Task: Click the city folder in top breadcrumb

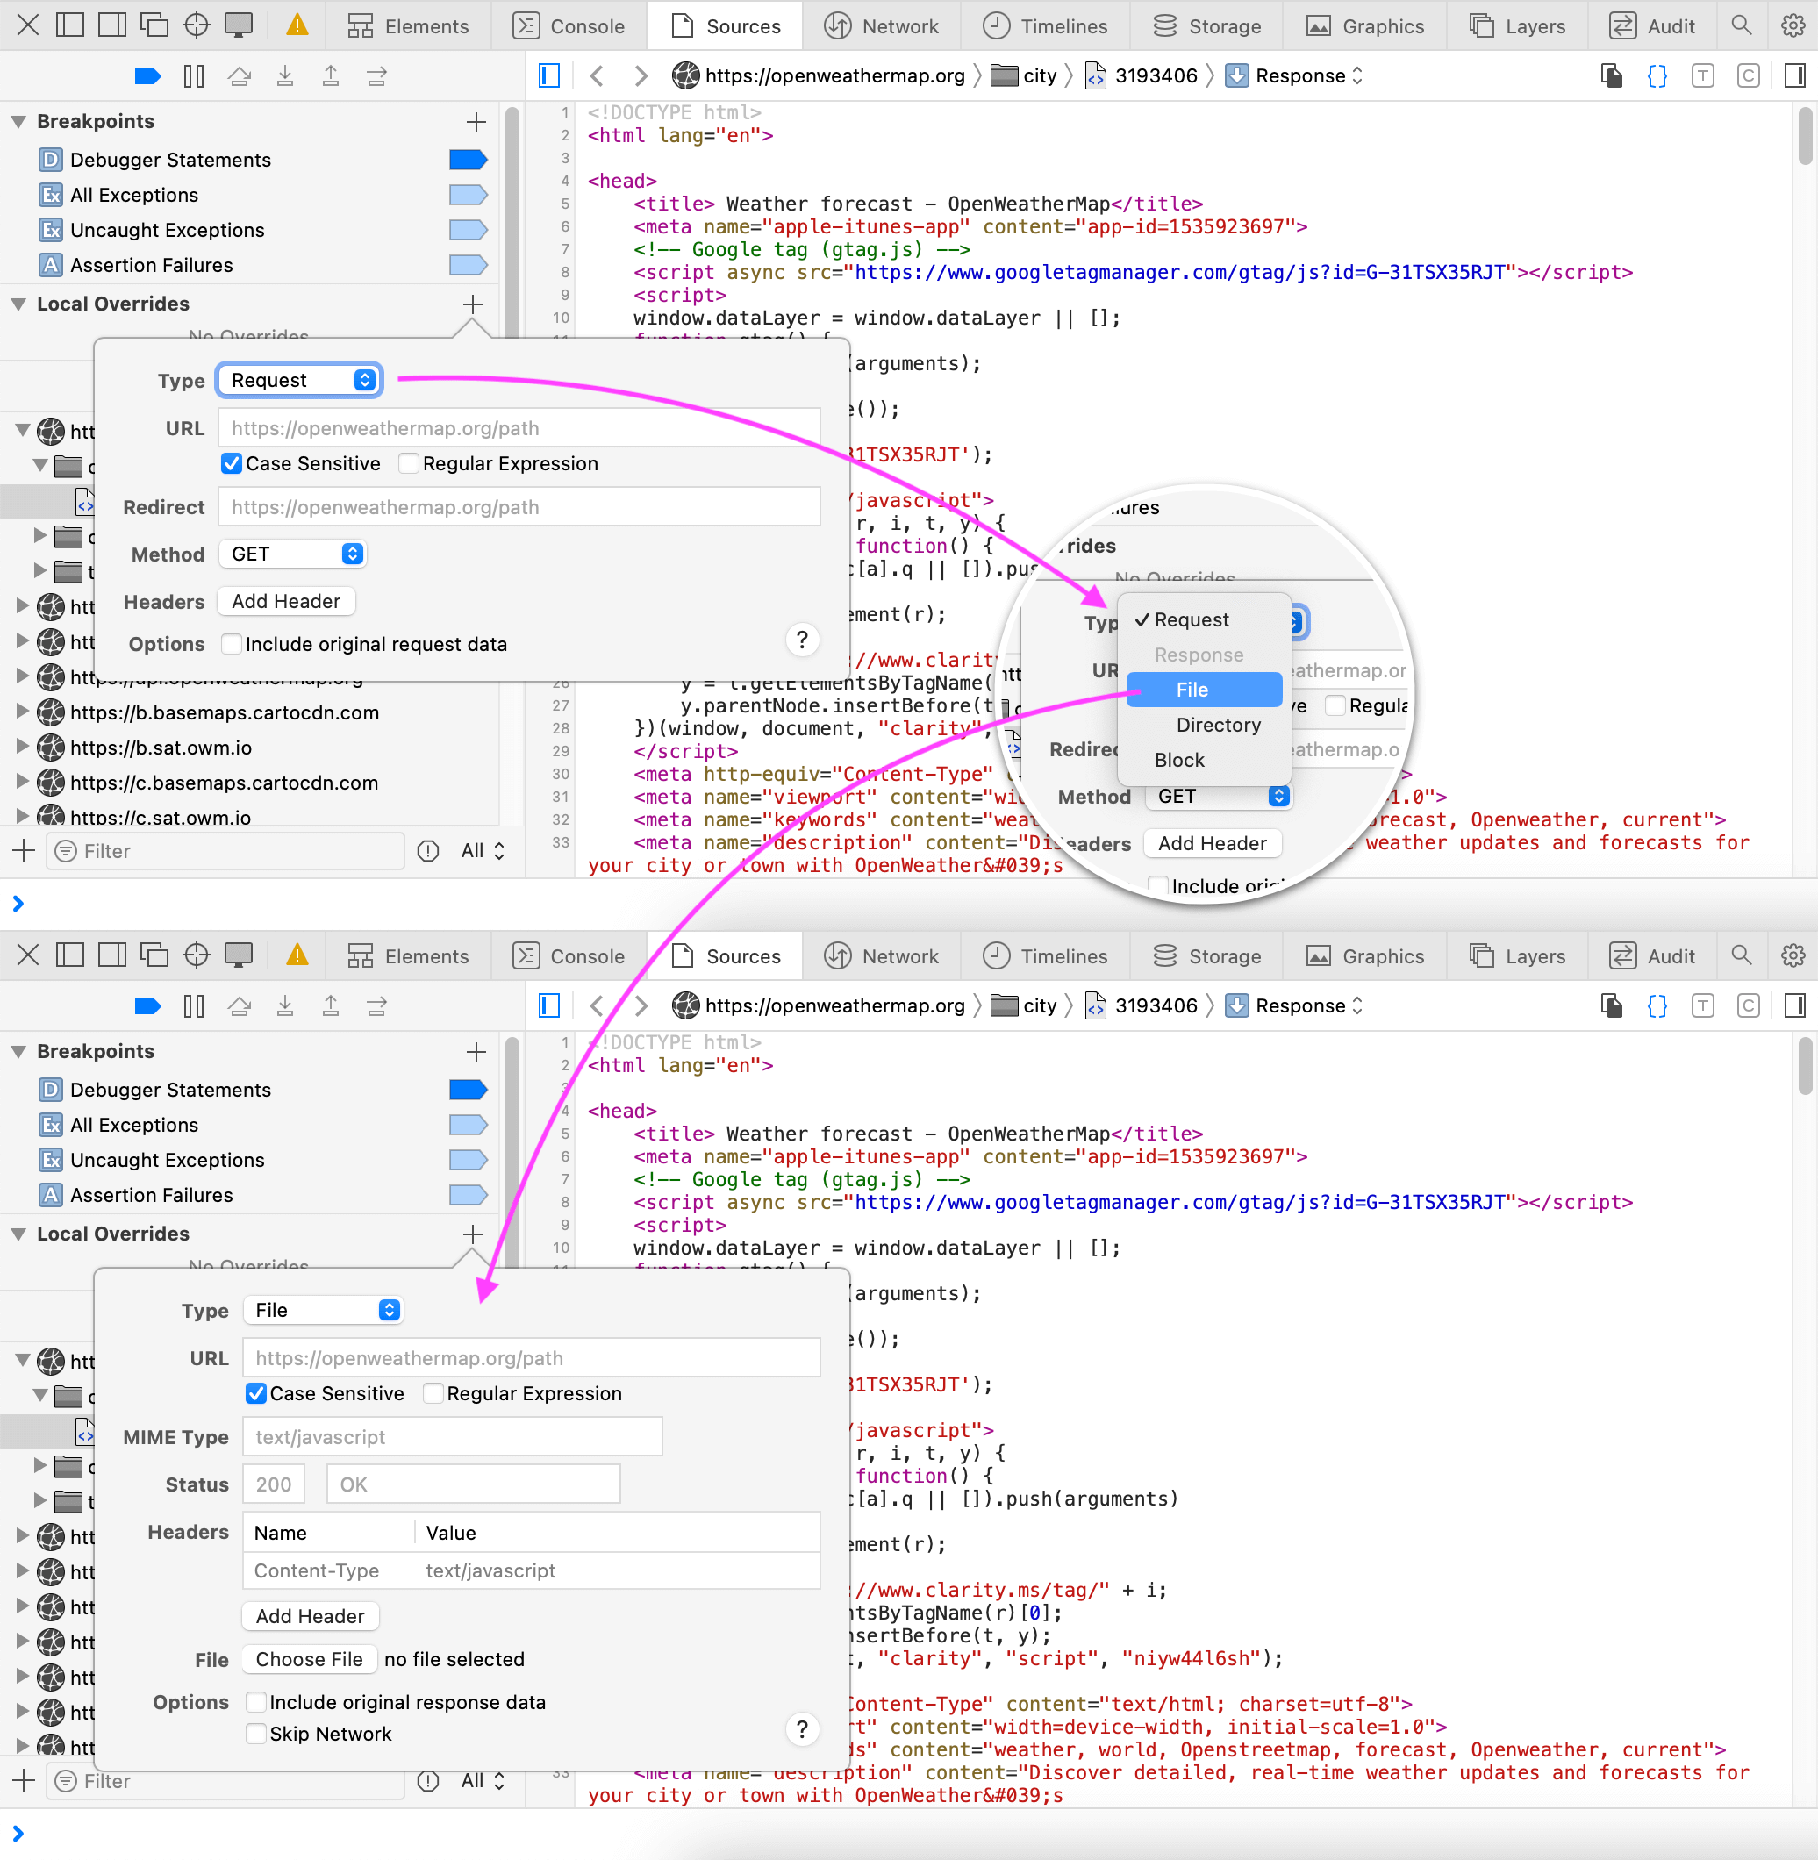Action: pos(1025,76)
